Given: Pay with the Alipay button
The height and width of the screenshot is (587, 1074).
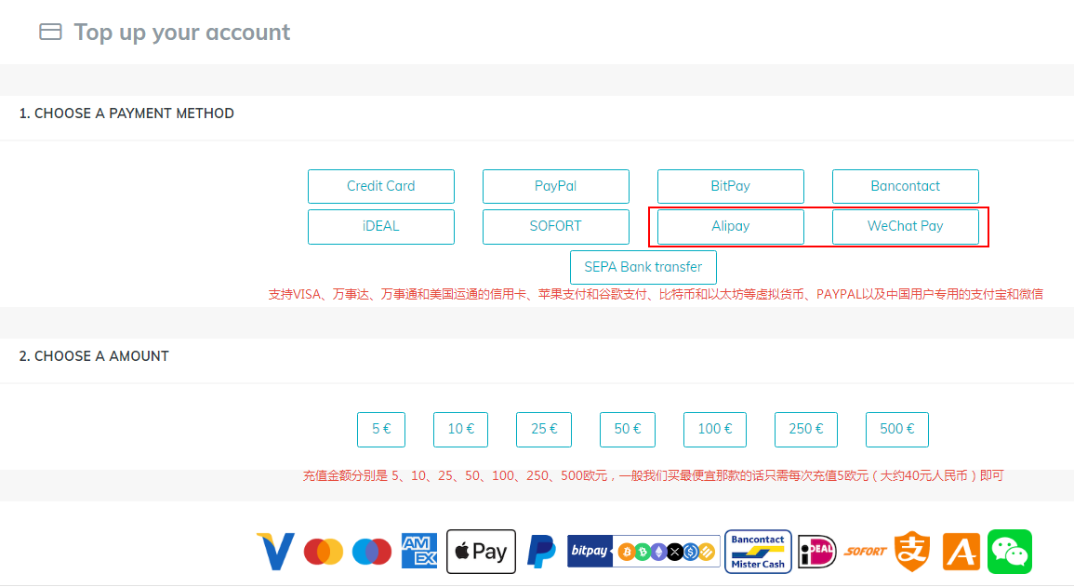Looking at the screenshot, I should point(730,227).
